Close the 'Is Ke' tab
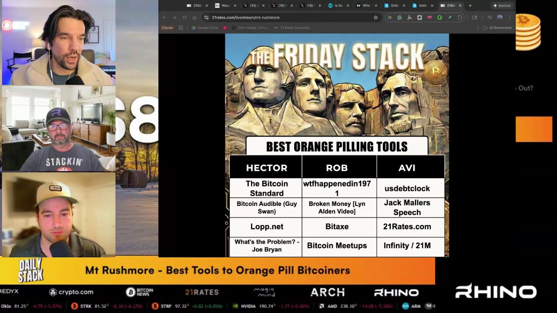Viewport: 557px width, 313px height. point(348,6)
